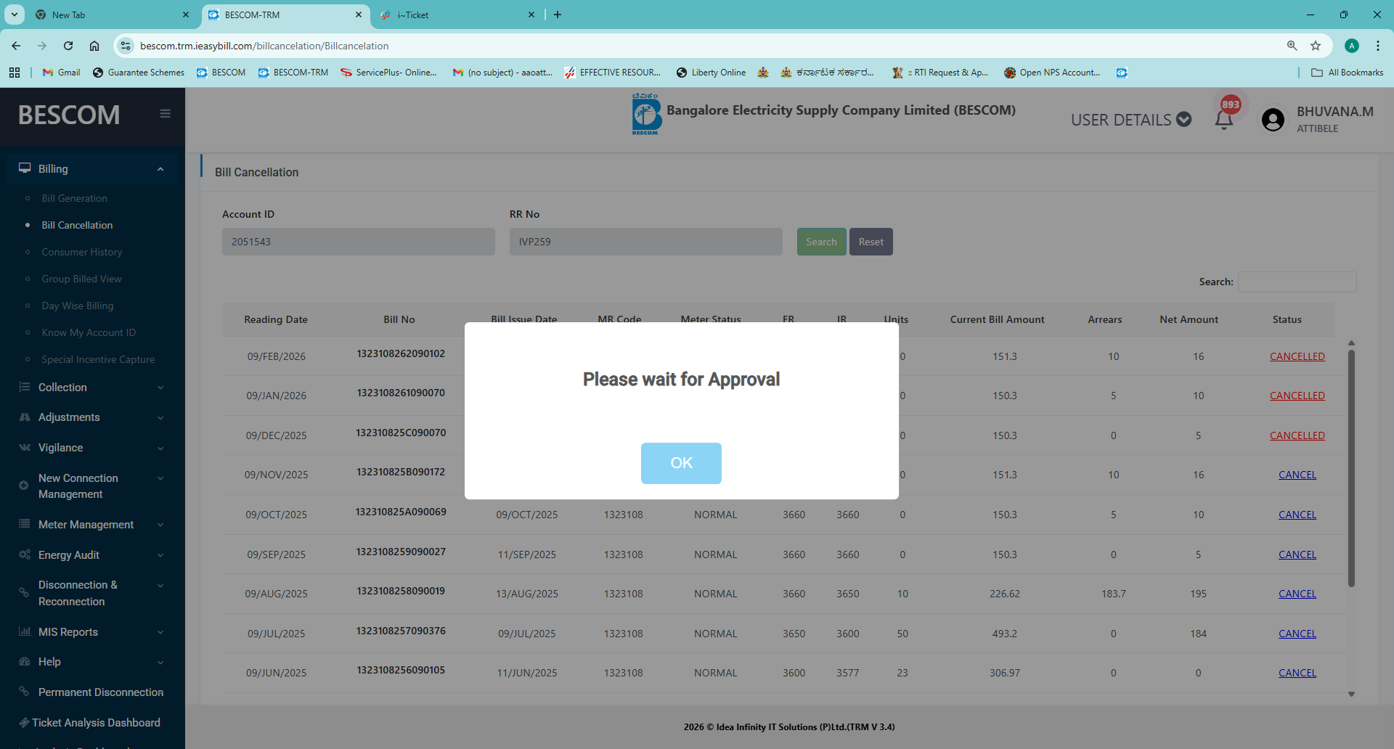Click the table vertical scrollbar thumb
The width and height of the screenshot is (1394, 749).
pos(1351,468)
